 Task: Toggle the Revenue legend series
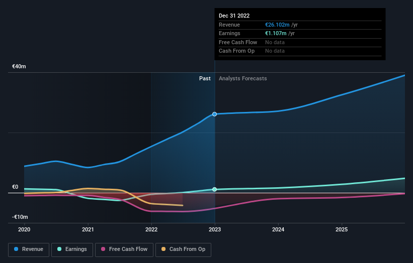(29, 249)
